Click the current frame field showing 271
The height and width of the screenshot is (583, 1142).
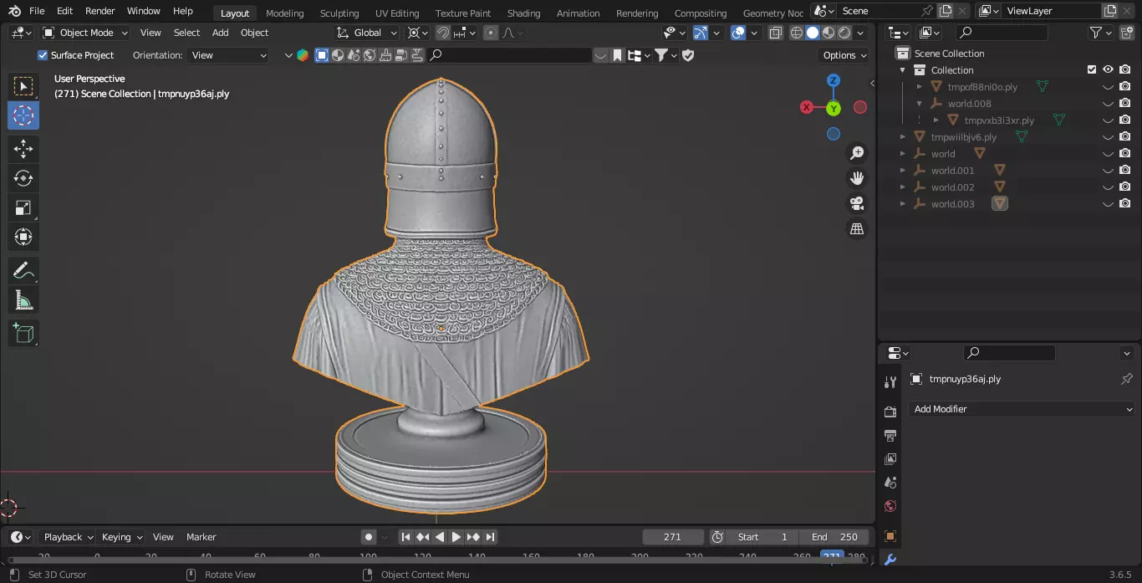(672, 537)
